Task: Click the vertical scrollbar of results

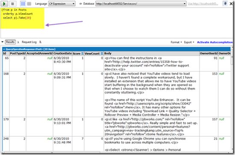Action: click(232, 98)
